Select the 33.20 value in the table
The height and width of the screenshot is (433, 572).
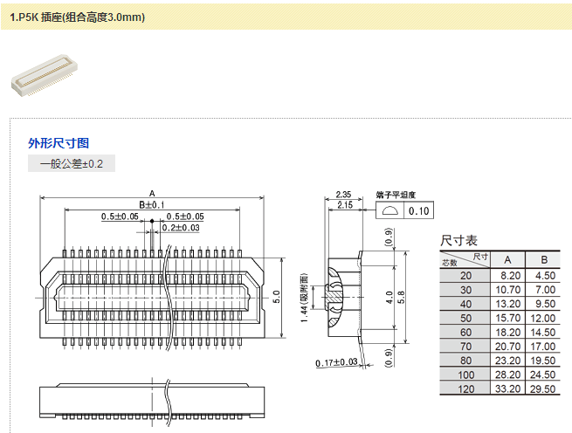508,388
